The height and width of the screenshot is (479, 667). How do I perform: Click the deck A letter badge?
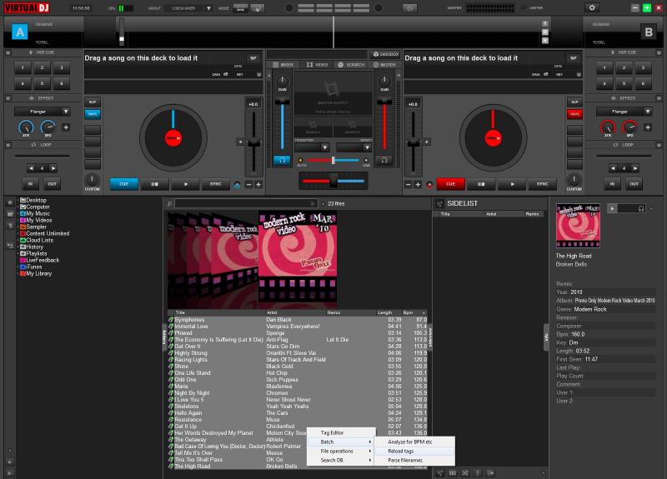click(19, 32)
